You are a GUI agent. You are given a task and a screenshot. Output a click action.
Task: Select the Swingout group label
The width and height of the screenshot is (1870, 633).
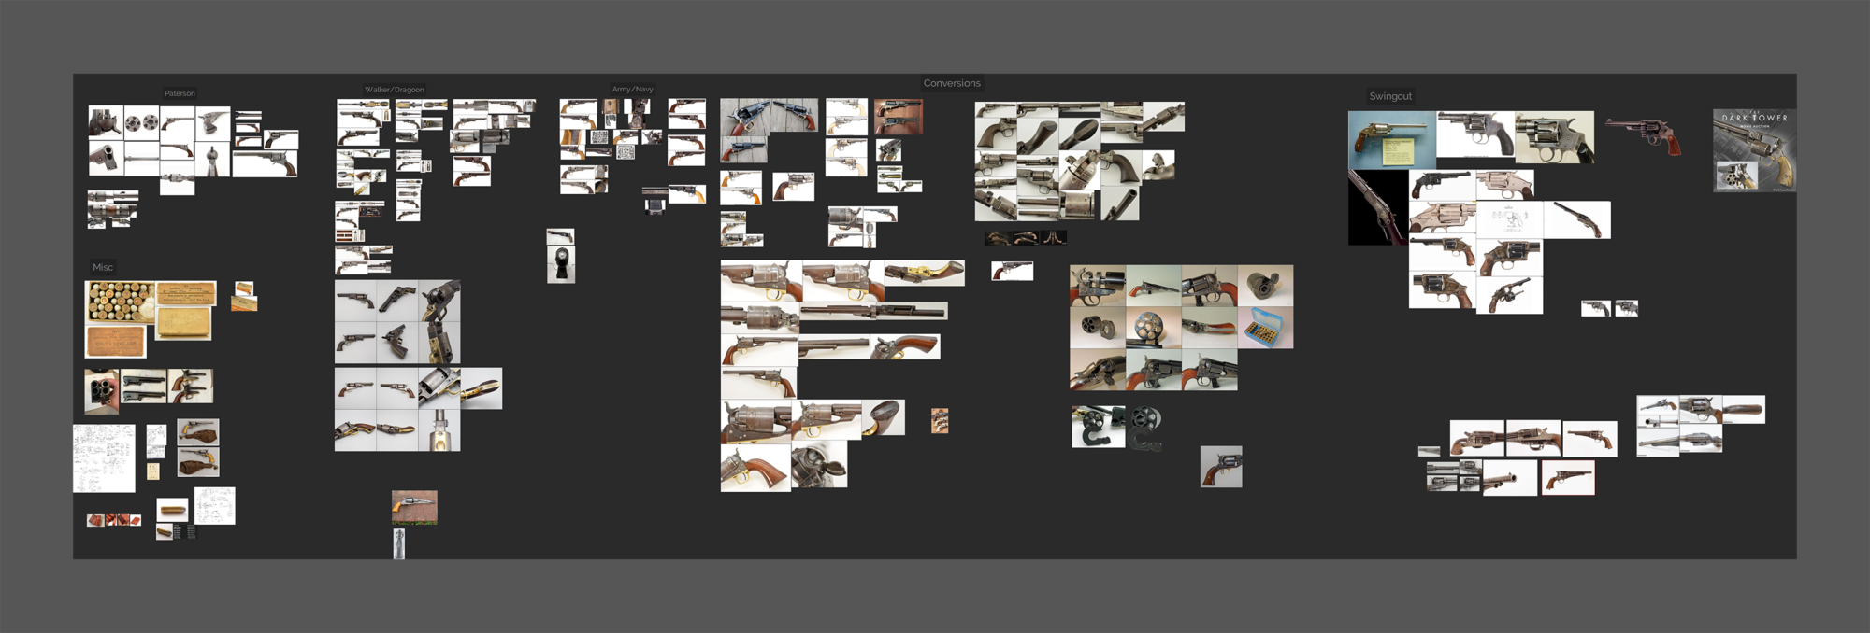(x=1390, y=96)
